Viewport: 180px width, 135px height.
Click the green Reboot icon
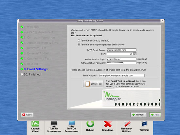[90, 124]
